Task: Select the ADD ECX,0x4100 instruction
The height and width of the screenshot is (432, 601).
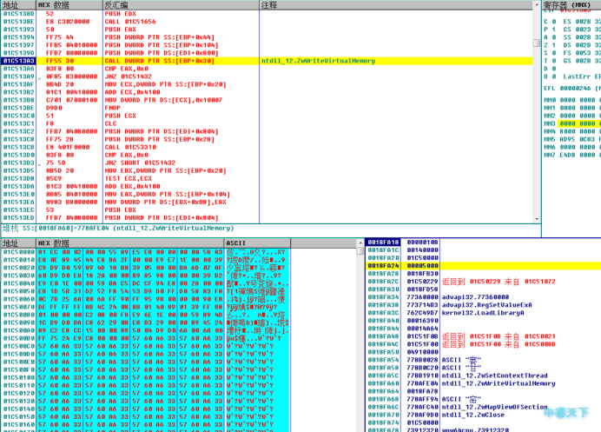Action: pos(132,92)
